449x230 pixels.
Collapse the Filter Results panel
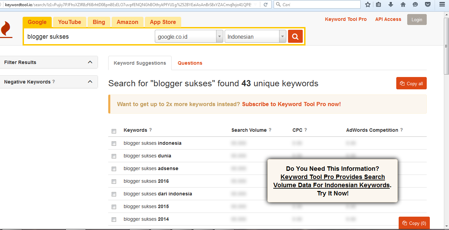pos(90,62)
